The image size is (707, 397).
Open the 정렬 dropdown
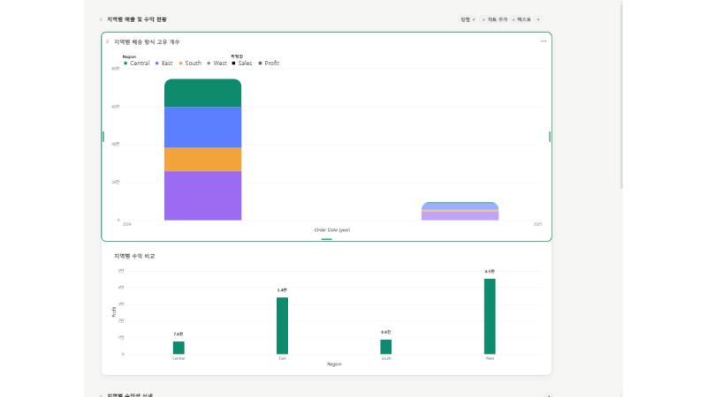pyautogui.click(x=468, y=19)
